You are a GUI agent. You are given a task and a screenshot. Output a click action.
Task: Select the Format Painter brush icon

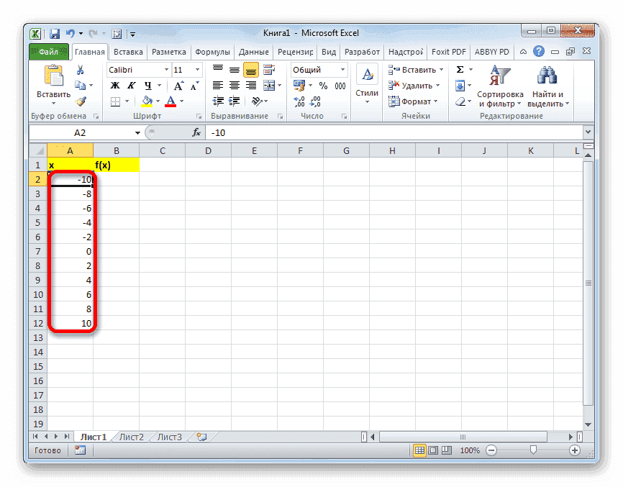tap(81, 101)
